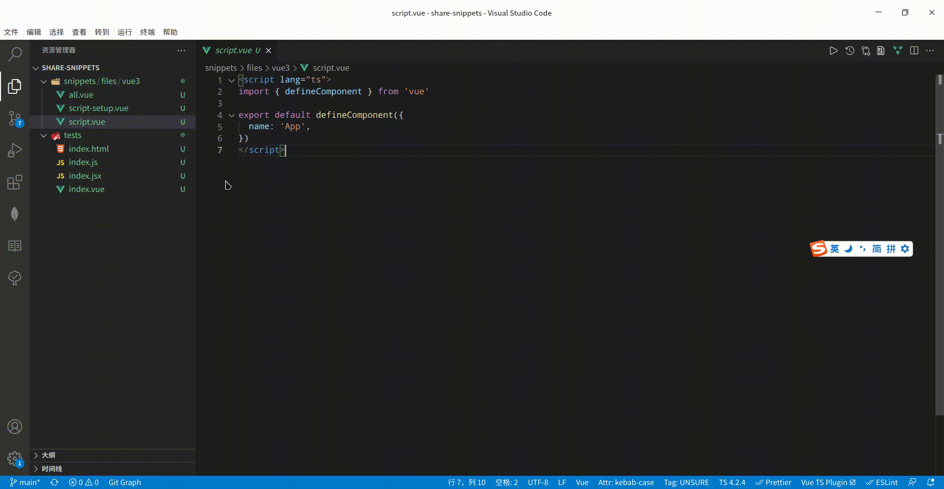
Task: Open the 编辑 menu
Action: click(34, 32)
